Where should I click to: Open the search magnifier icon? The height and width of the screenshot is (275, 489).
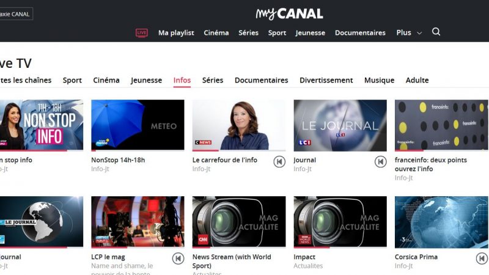coord(436,32)
